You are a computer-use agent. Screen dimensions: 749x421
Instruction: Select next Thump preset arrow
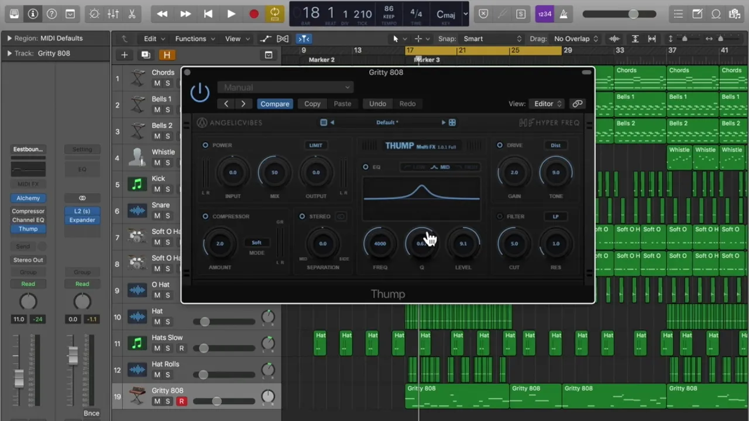pos(444,123)
